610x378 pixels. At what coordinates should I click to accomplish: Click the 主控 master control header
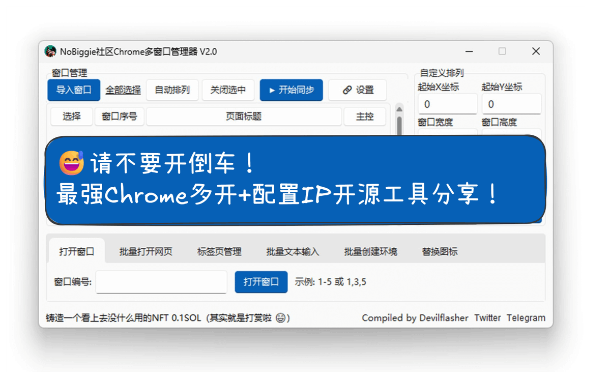[365, 117]
